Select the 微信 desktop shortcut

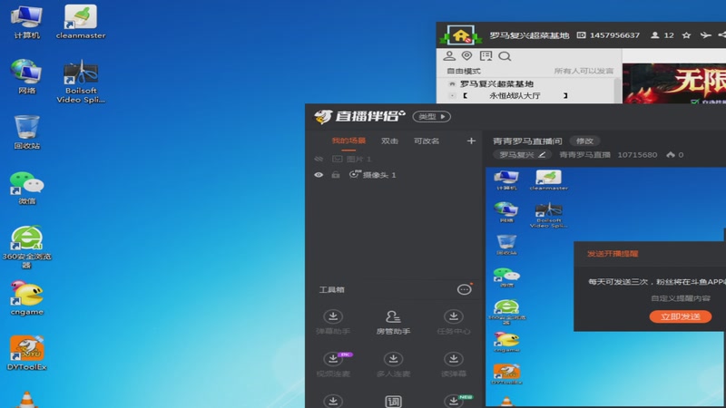[x=27, y=189]
